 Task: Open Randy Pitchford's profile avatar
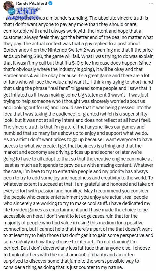pos(8,6)
